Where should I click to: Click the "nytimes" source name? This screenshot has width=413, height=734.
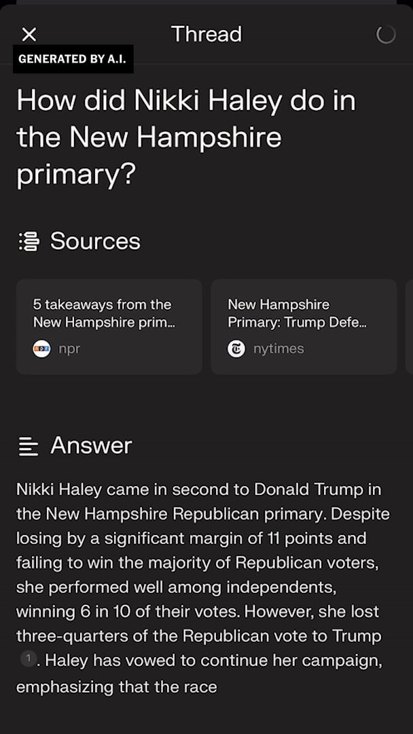pyautogui.click(x=279, y=349)
